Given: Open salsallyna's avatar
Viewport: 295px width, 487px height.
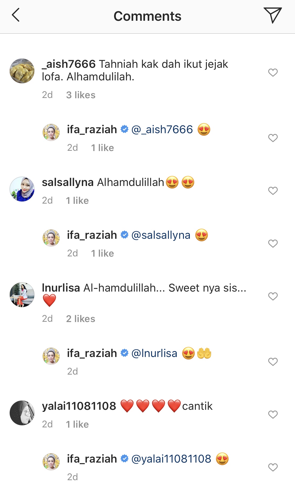Looking at the screenshot, I should pyautogui.click(x=22, y=189).
